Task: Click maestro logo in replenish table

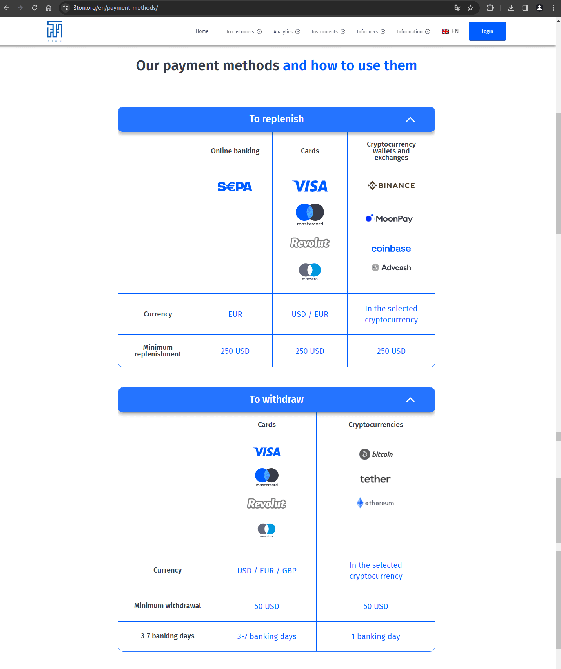Action: (x=310, y=271)
